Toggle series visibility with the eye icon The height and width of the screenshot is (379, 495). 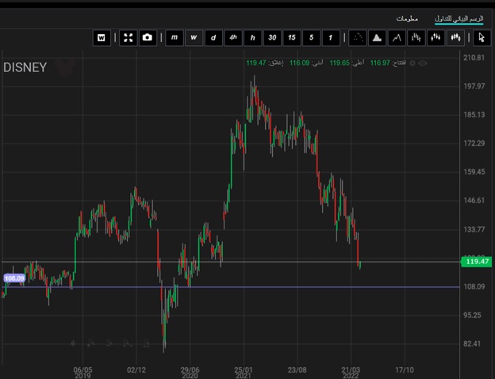click(423, 63)
